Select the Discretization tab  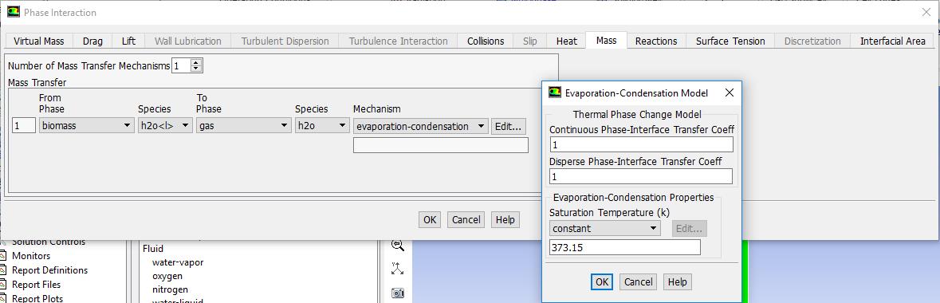click(x=812, y=41)
